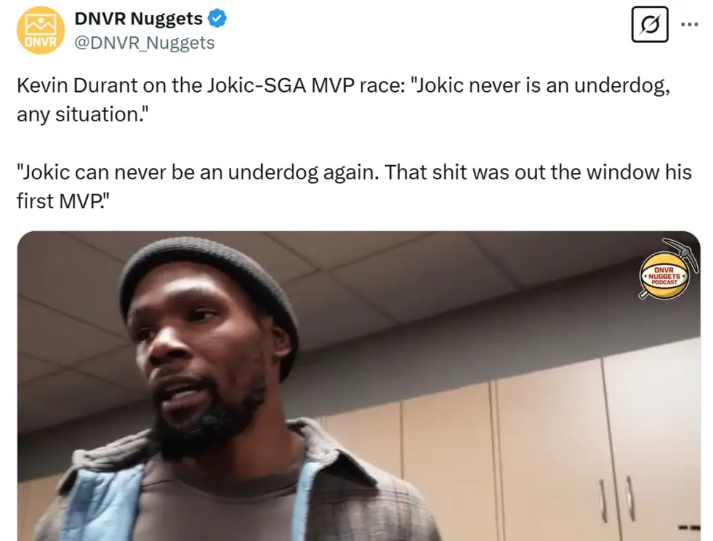Click the cabinet door handles in video
The image size is (713, 541).
(x=617, y=499)
